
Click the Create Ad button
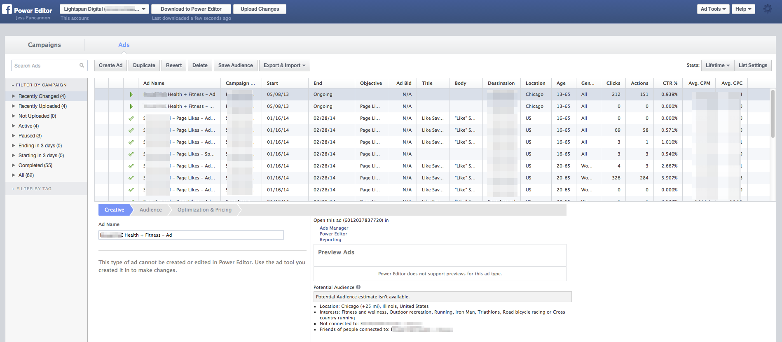coord(111,65)
